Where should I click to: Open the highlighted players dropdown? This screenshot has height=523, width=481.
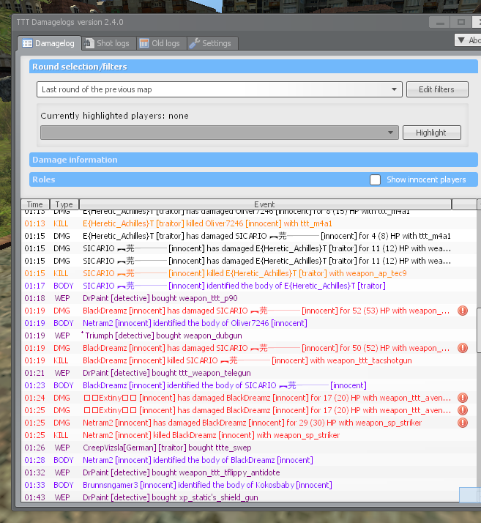click(219, 133)
